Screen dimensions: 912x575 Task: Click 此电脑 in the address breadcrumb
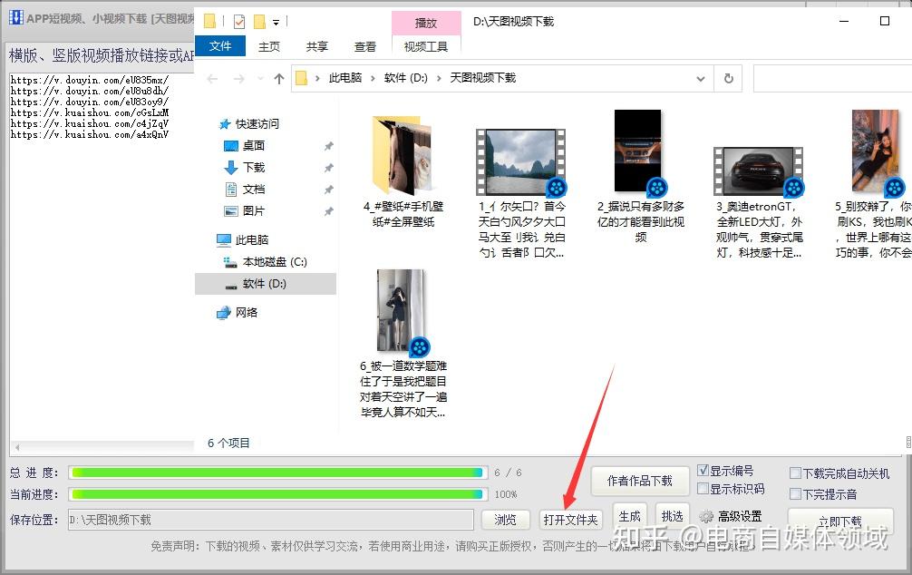[344, 78]
